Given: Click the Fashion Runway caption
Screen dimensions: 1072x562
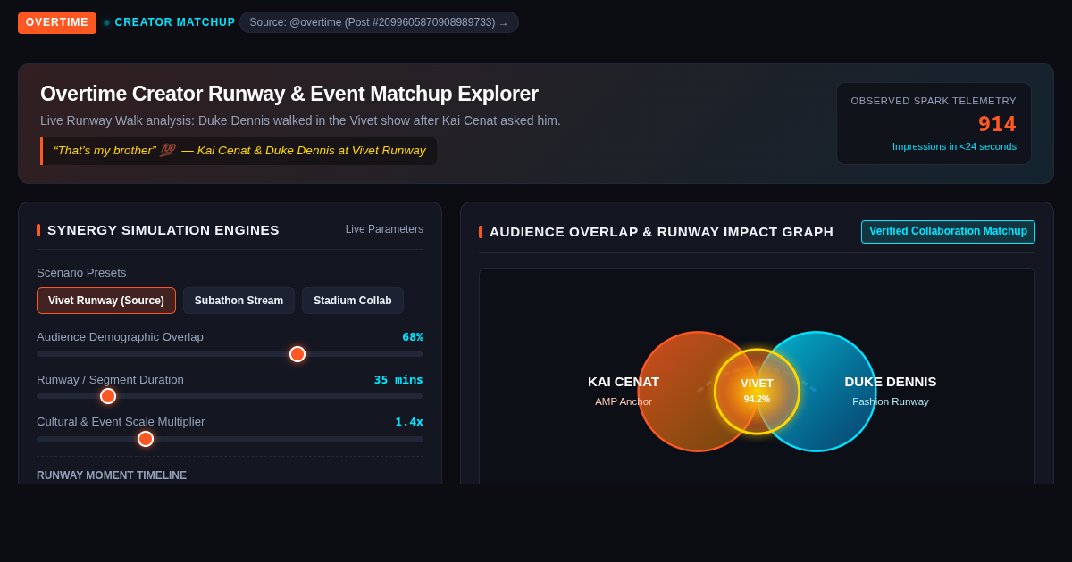Looking at the screenshot, I should coord(891,401).
